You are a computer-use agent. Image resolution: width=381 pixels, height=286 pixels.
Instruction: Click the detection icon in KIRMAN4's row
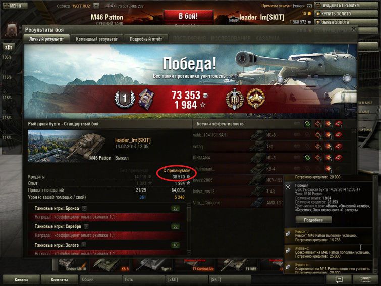click(308, 158)
